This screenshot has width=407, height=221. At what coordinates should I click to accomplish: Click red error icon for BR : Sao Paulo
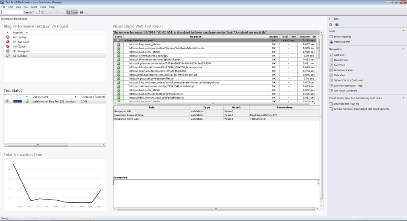[x=8, y=42]
